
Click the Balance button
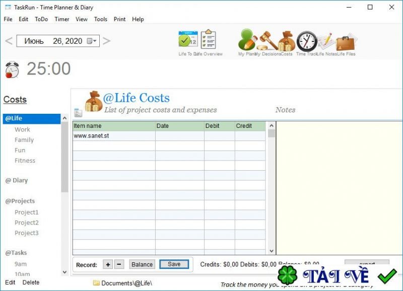point(142,264)
